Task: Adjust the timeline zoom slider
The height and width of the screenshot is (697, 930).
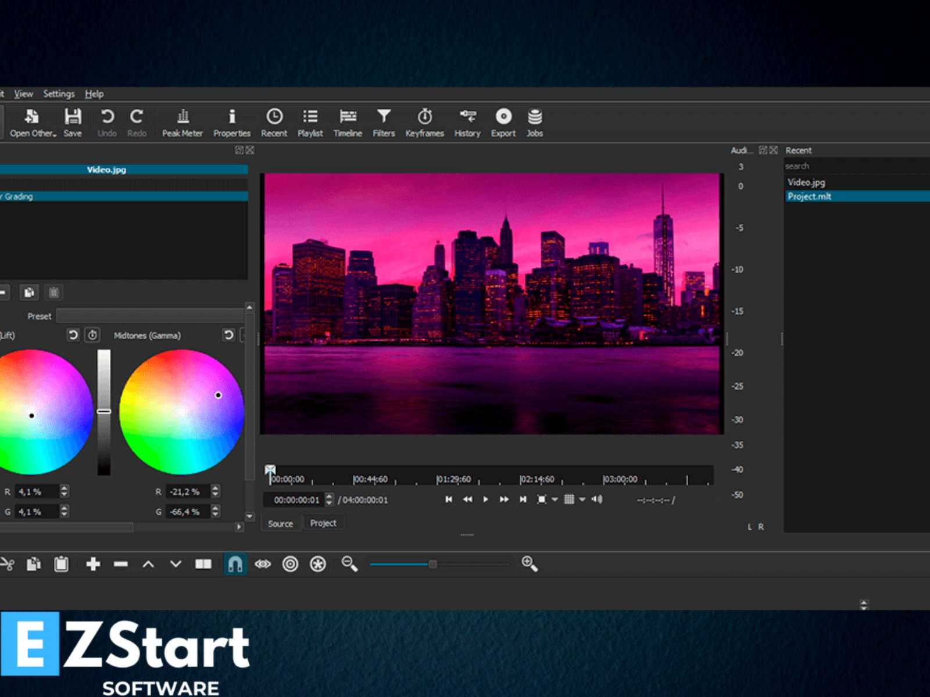Action: (440, 564)
